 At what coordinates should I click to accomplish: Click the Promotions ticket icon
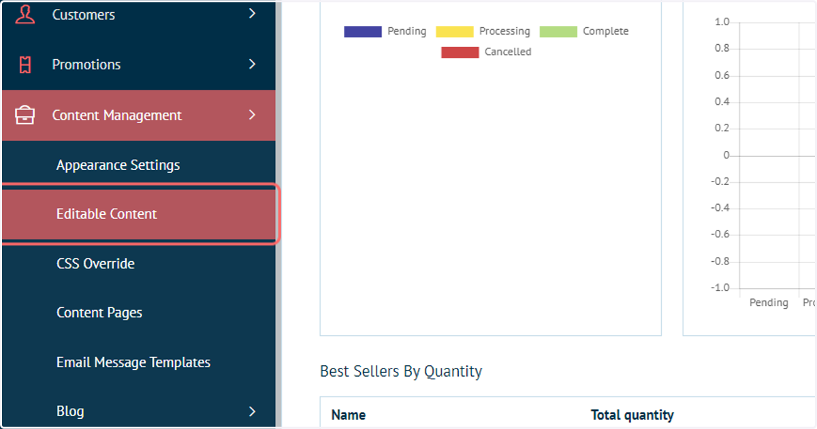(25, 65)
